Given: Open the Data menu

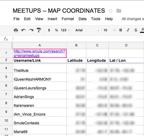Looking at the screenshot, I should [x=83, y=19].
